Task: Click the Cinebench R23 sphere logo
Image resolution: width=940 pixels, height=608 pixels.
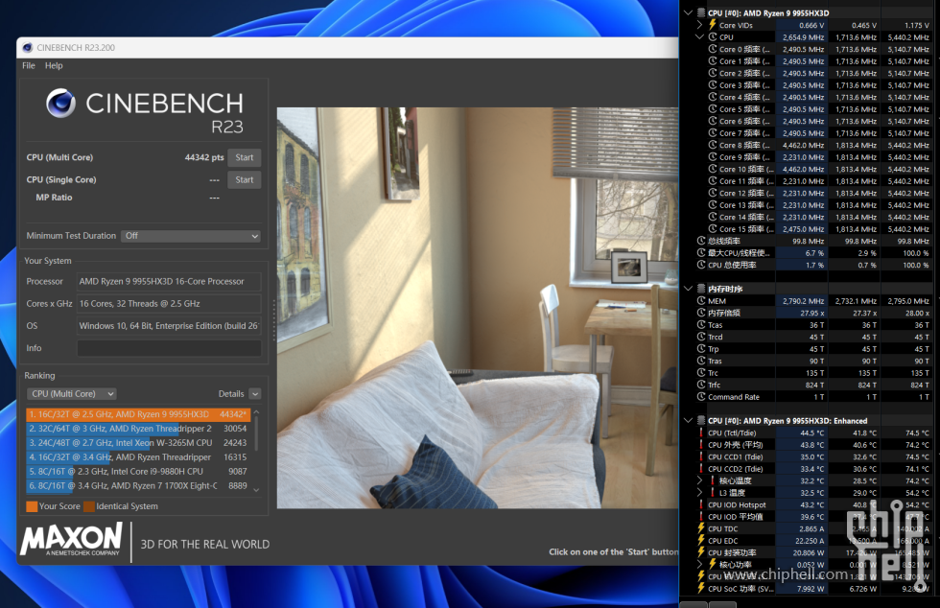Action: click(x=60, y=104)
